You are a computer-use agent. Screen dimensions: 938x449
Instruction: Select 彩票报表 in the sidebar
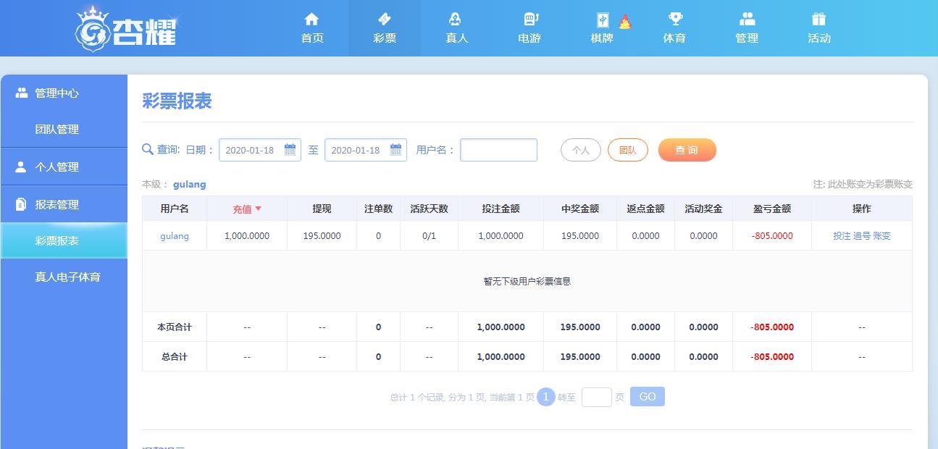point(64,240)
